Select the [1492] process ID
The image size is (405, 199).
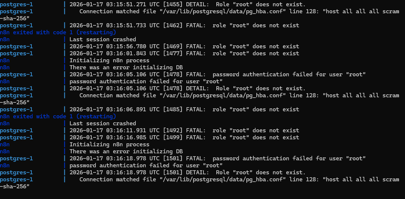(173, 130)
